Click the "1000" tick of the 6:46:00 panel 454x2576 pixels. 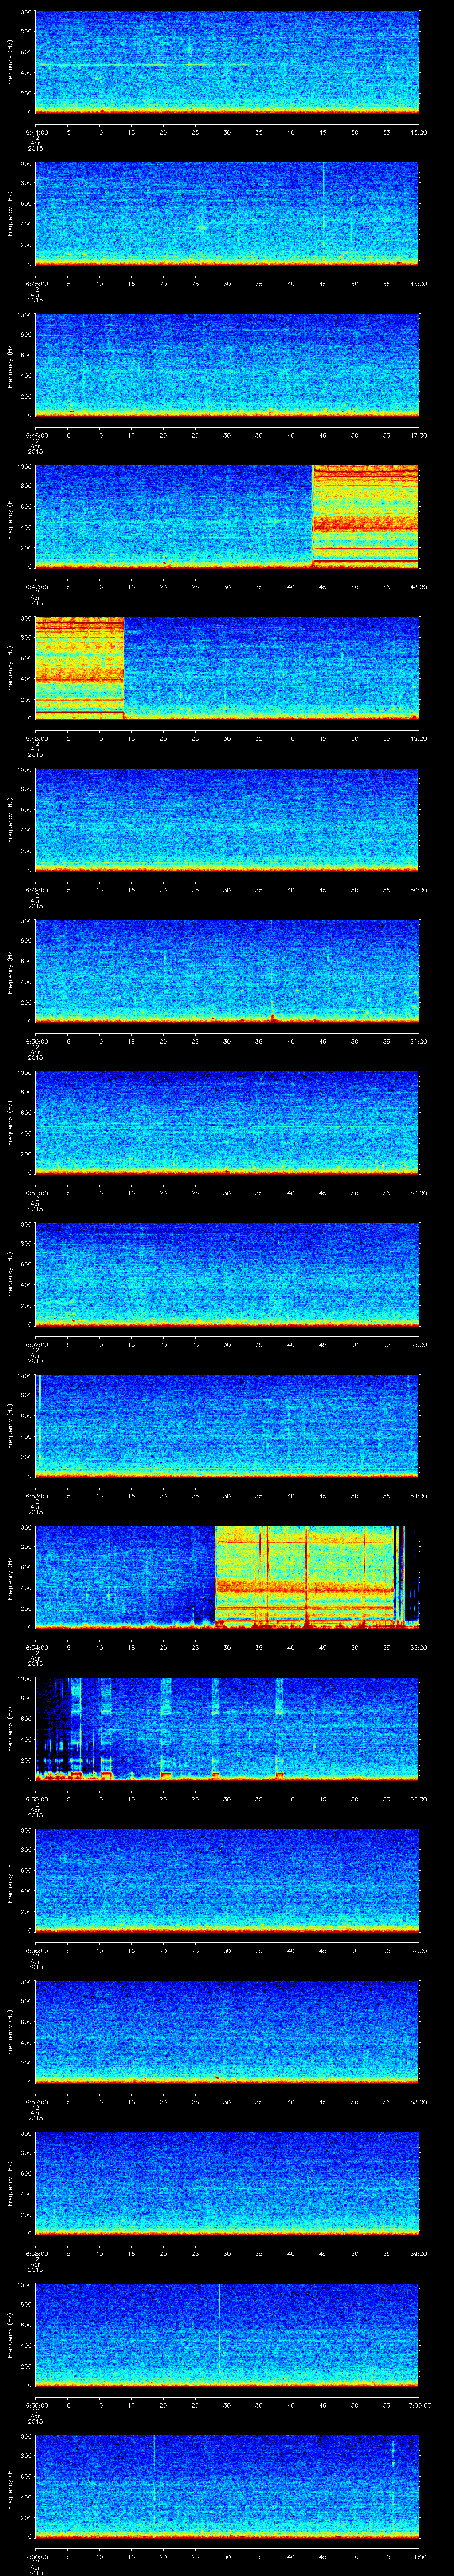24,316
